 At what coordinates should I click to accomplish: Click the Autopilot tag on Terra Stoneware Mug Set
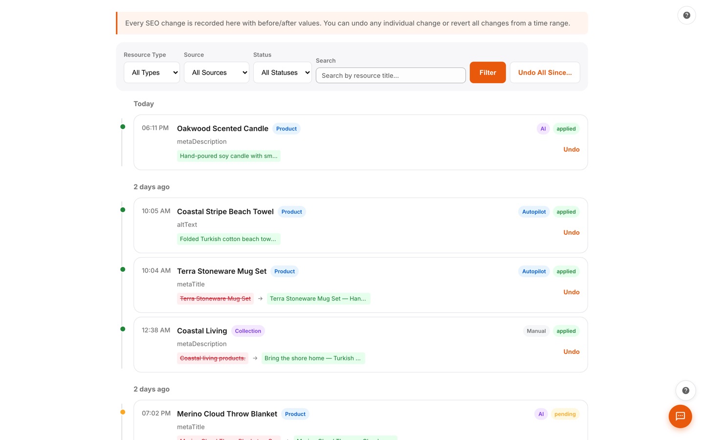tap(534, 272)
